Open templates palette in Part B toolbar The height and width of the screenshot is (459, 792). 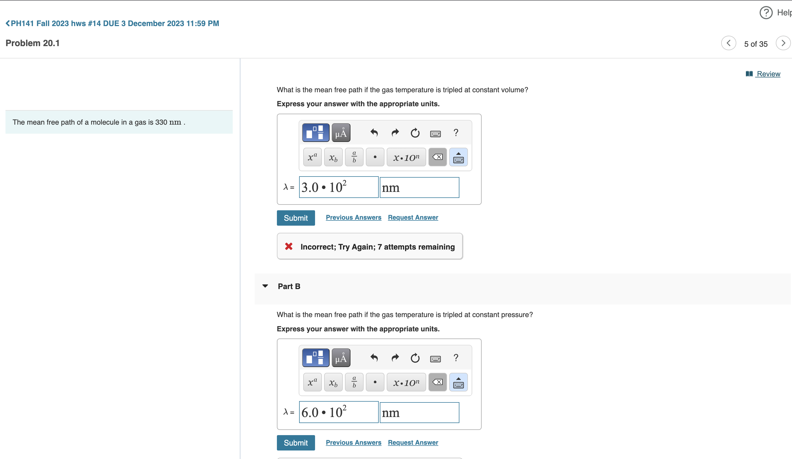click(316, 358)
